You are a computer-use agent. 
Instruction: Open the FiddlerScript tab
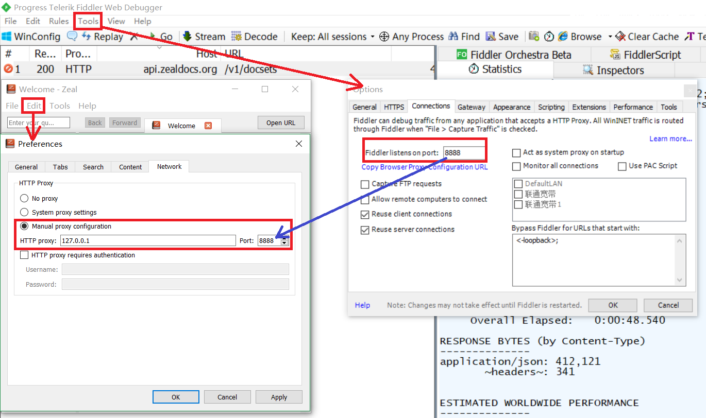pyautogui.click(x=645, y=55)
